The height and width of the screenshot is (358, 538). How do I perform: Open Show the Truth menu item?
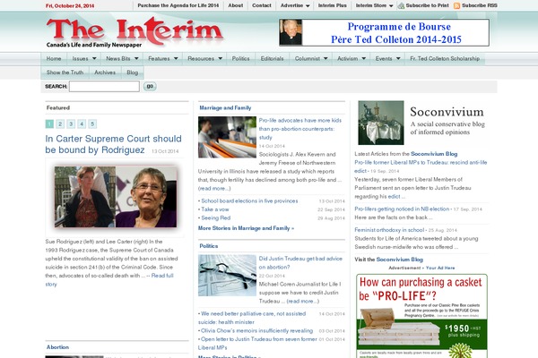pyautogui.click(x=65, y=72)
